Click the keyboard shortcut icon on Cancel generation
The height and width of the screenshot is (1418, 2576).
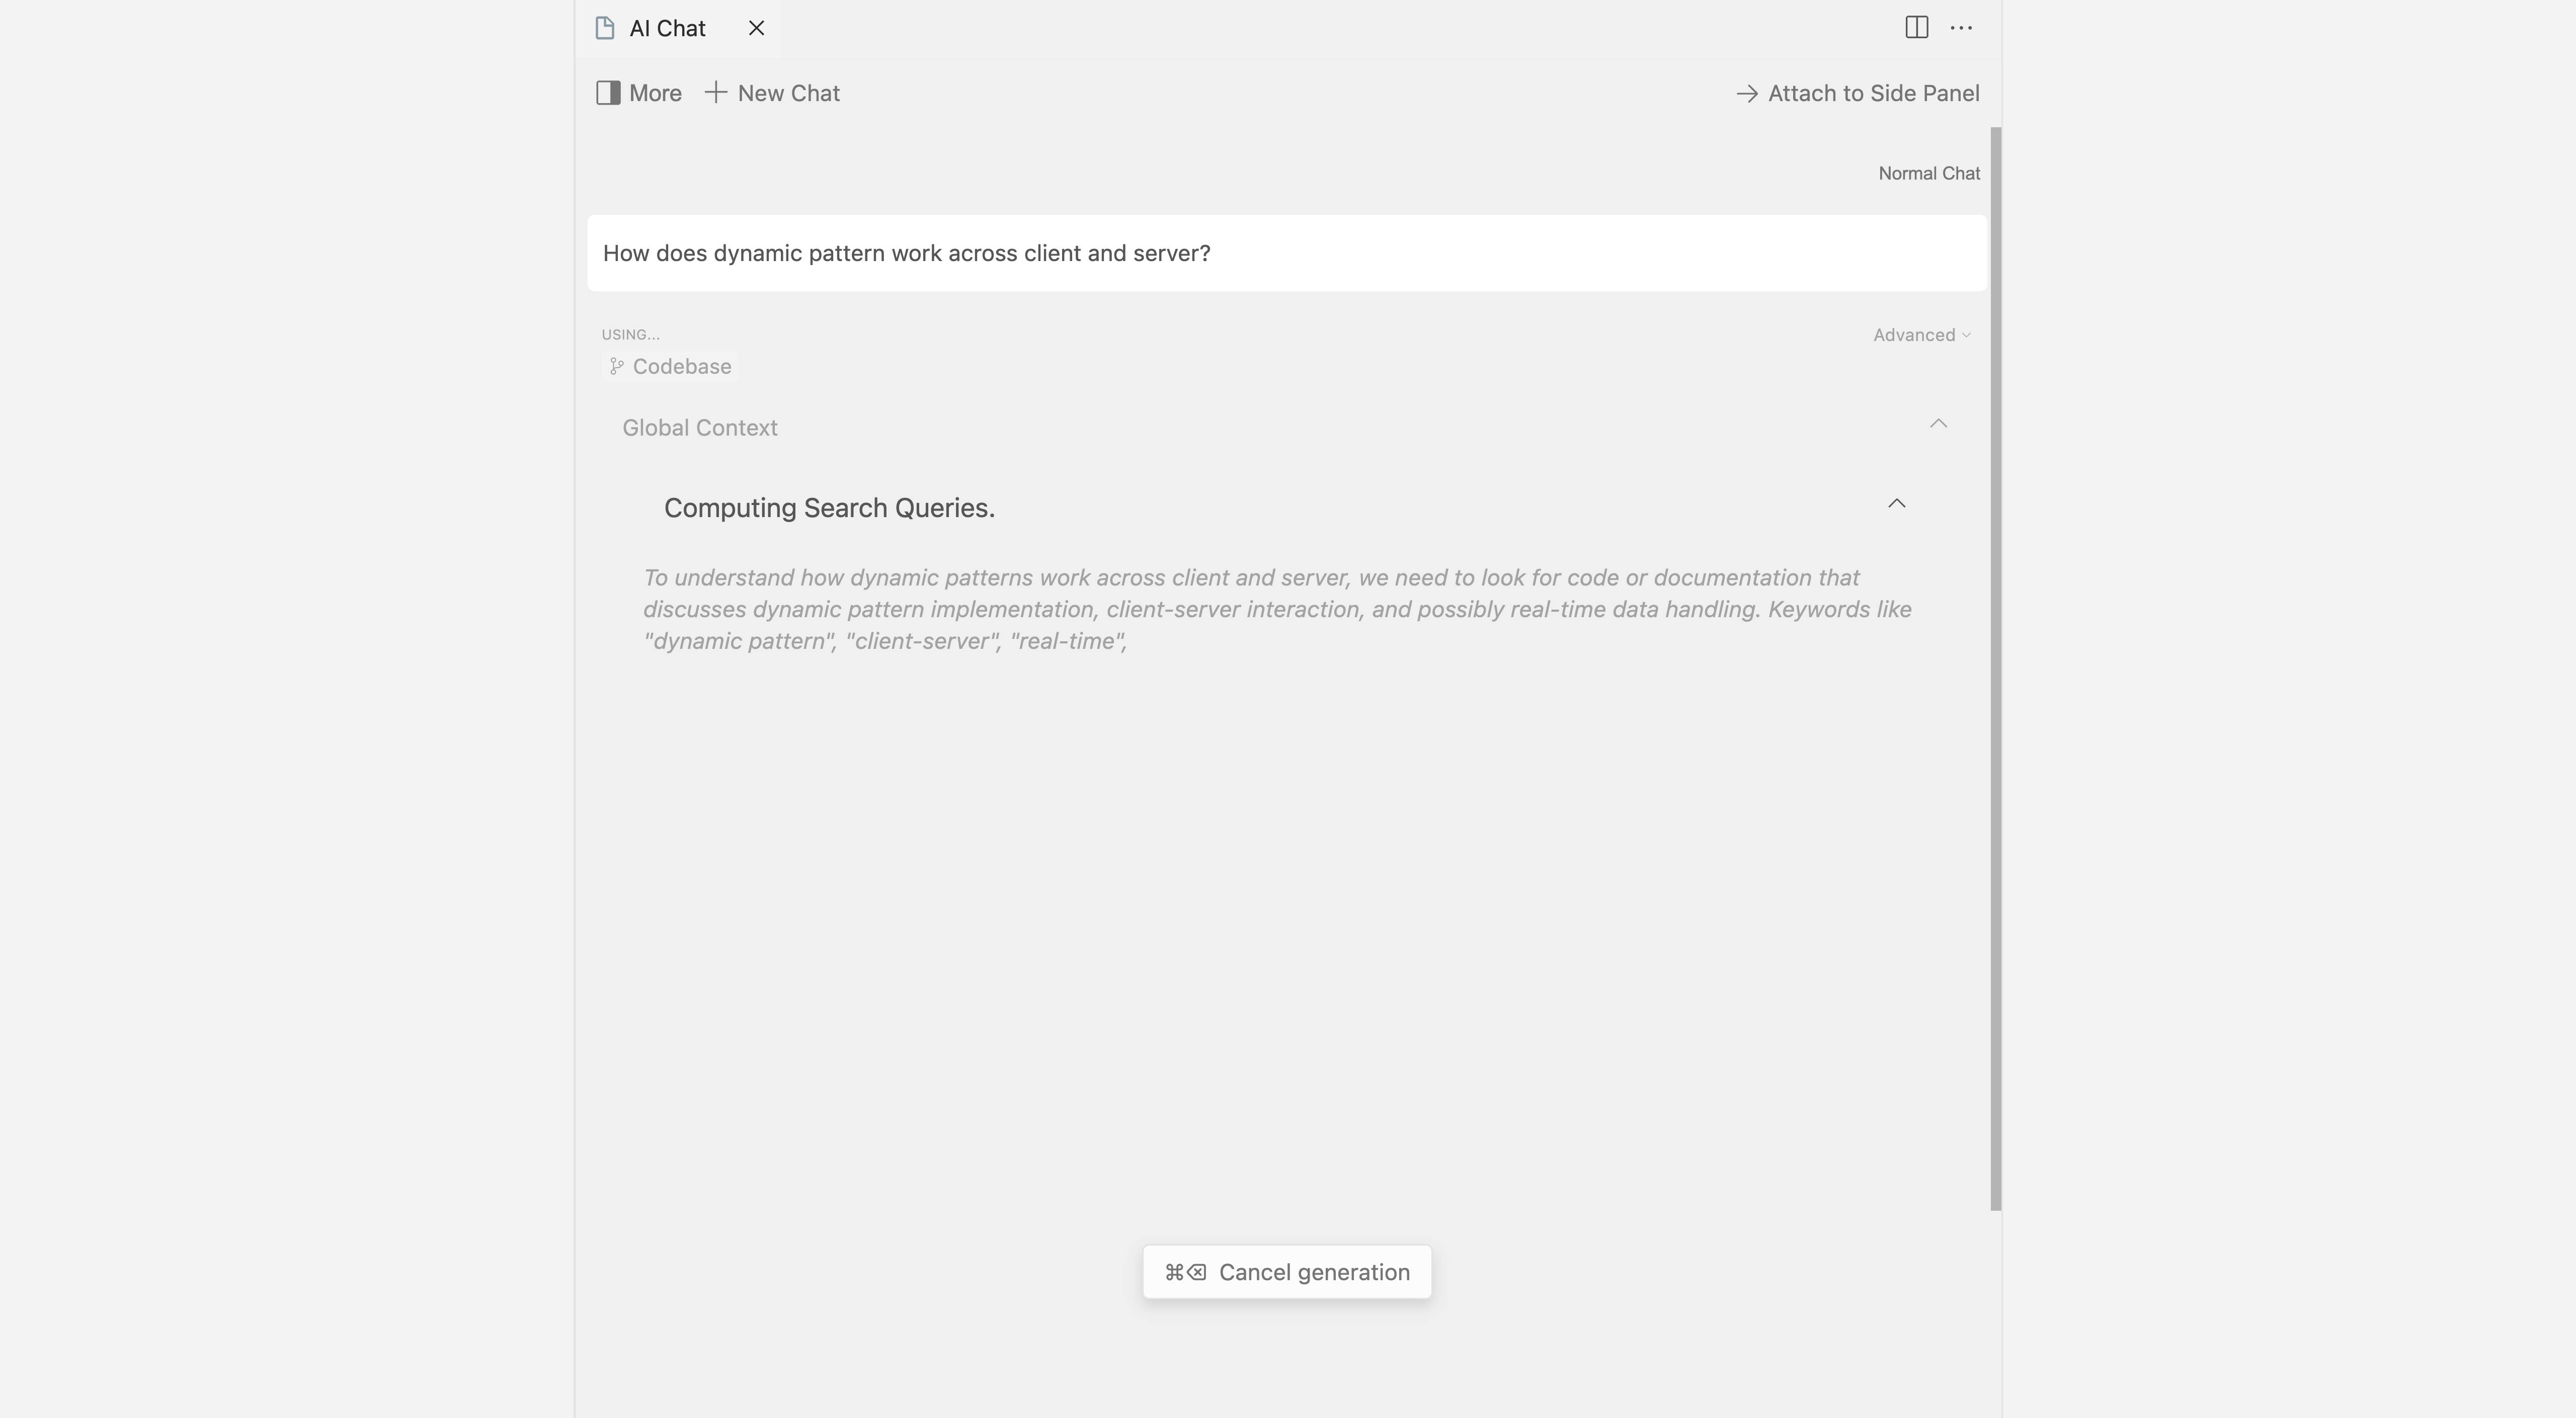[x=1185, y=1272]
